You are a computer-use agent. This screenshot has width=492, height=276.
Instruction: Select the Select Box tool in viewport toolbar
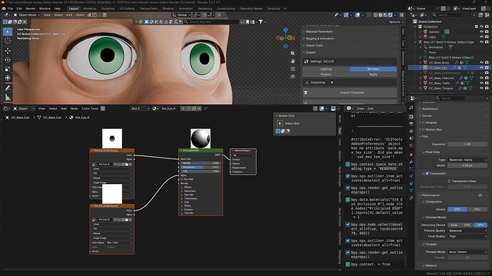coord(8,31)
